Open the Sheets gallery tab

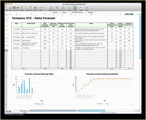click(x=55, y=12)
